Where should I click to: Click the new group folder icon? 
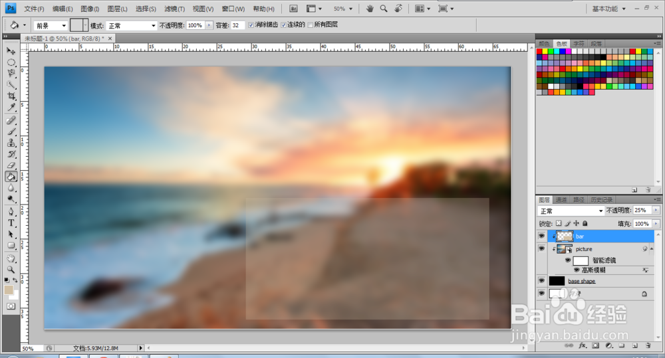(x=622, y=346)
